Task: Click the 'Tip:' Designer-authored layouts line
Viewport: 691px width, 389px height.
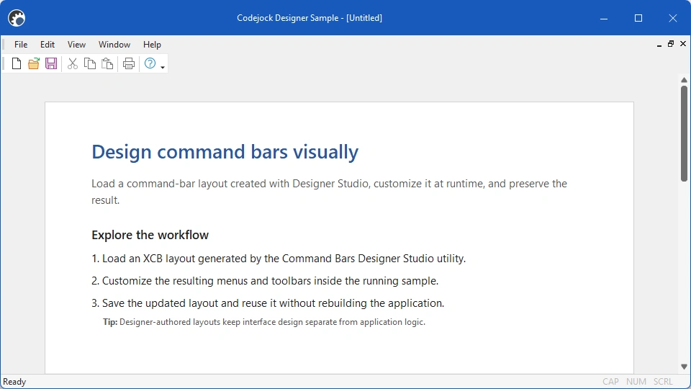Action: click(x=264, y=322)
